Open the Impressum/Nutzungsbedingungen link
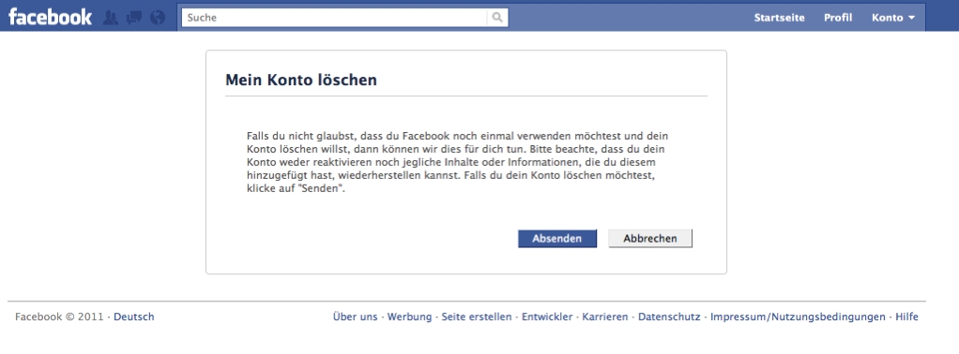959x354 pixels. click(x=798, y=317)
